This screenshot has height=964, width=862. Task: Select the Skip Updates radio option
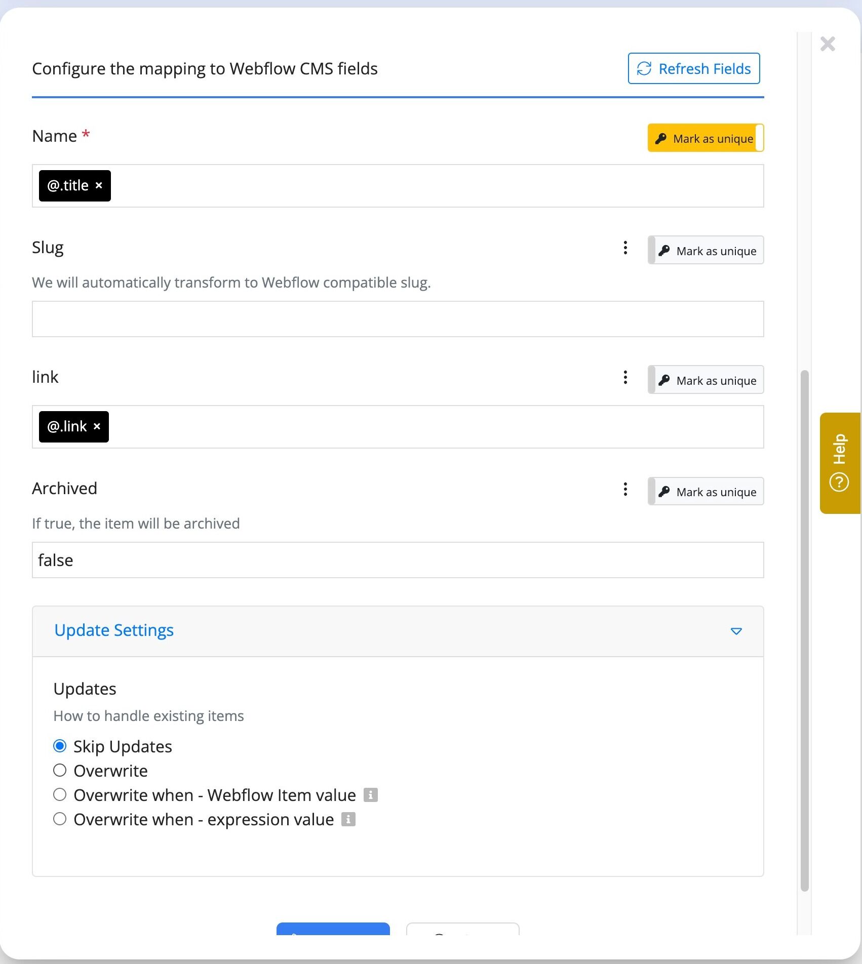coord(60,746)
